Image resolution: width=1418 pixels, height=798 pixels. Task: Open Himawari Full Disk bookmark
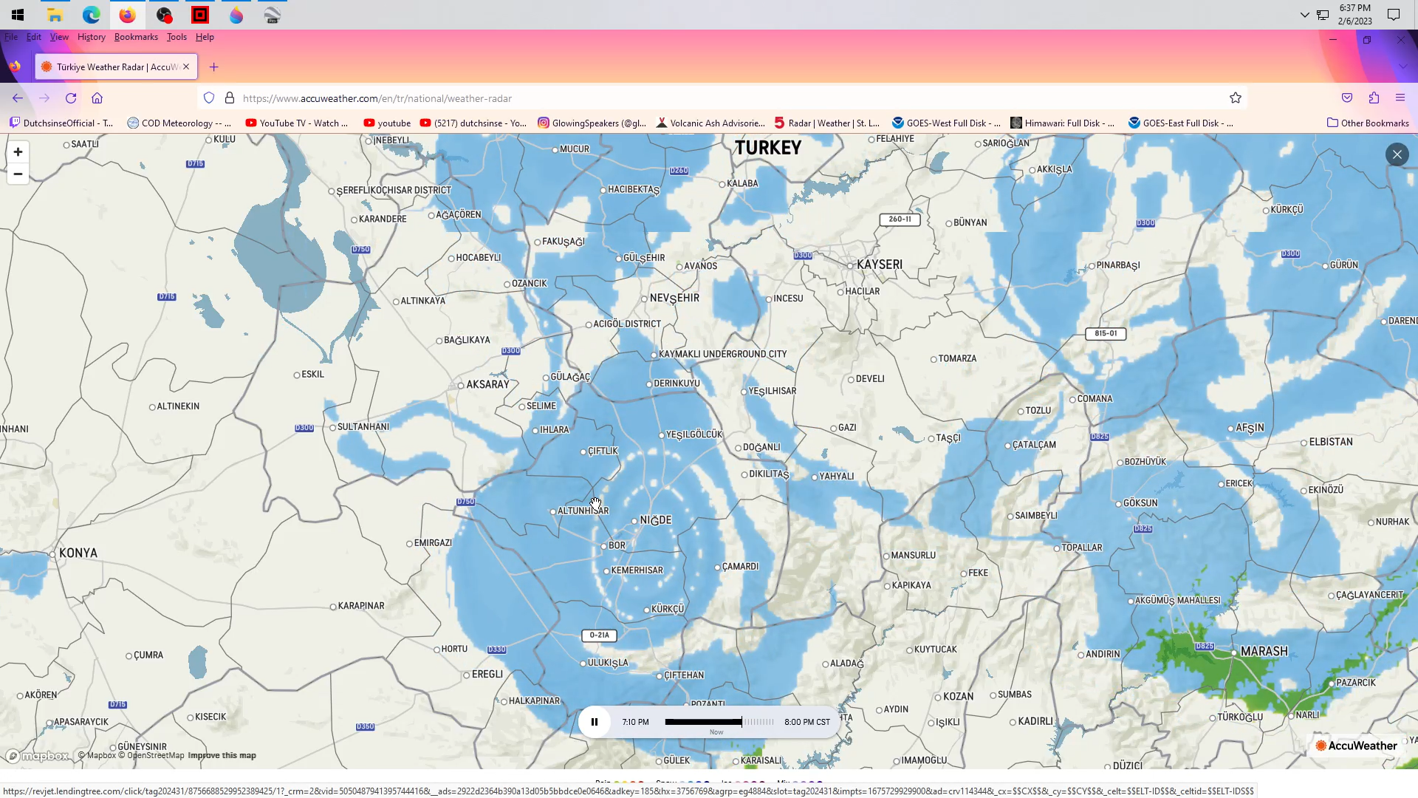[x=1063, y=123]
